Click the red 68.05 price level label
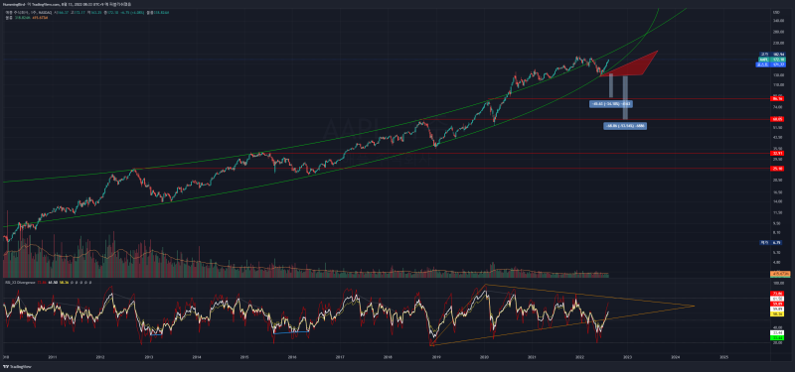 [777, 119]
